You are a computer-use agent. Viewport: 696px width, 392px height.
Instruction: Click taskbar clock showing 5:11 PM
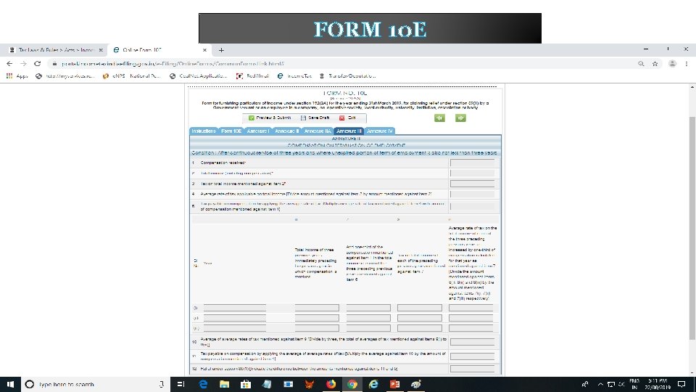[658, 384]
